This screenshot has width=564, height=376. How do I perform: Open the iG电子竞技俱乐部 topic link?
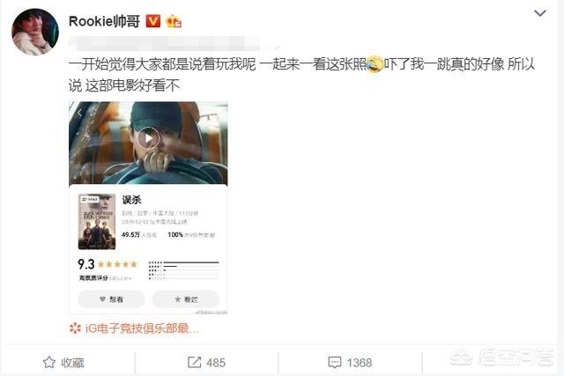tap(142, 328)
